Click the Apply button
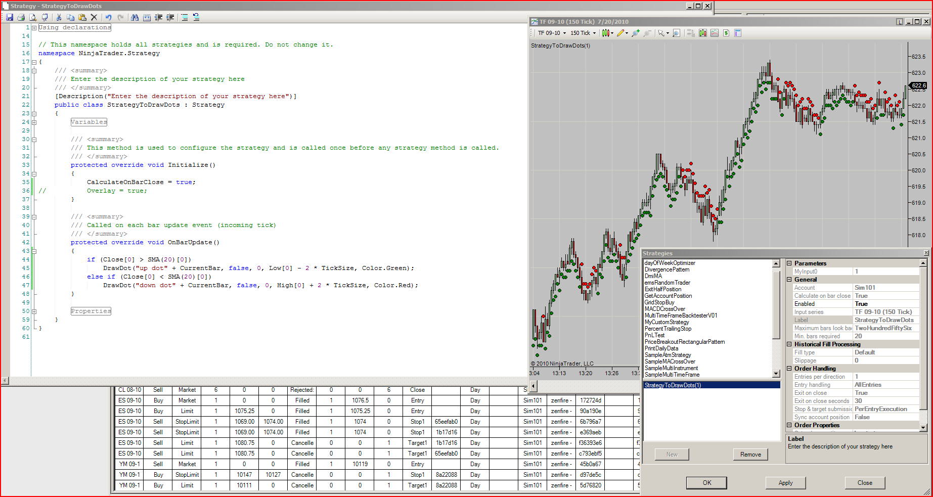The image size is (933, 497). click(785, 483)
